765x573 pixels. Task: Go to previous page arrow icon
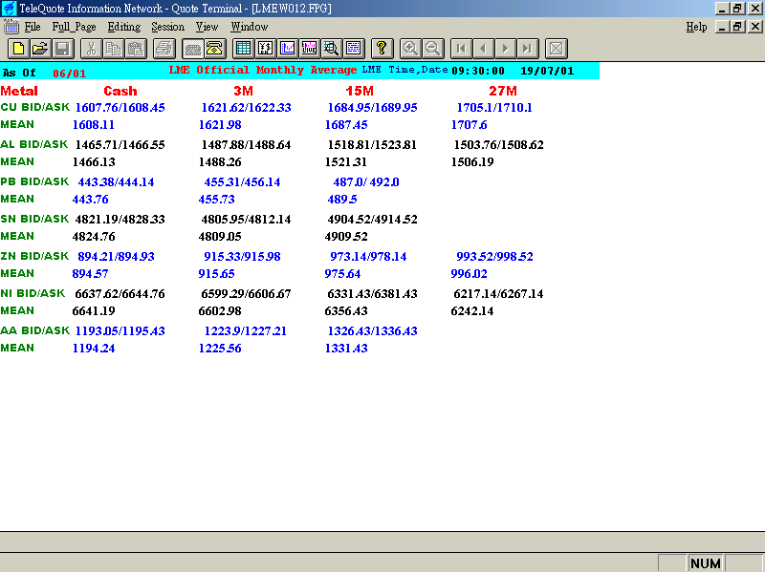pos(484,49)
